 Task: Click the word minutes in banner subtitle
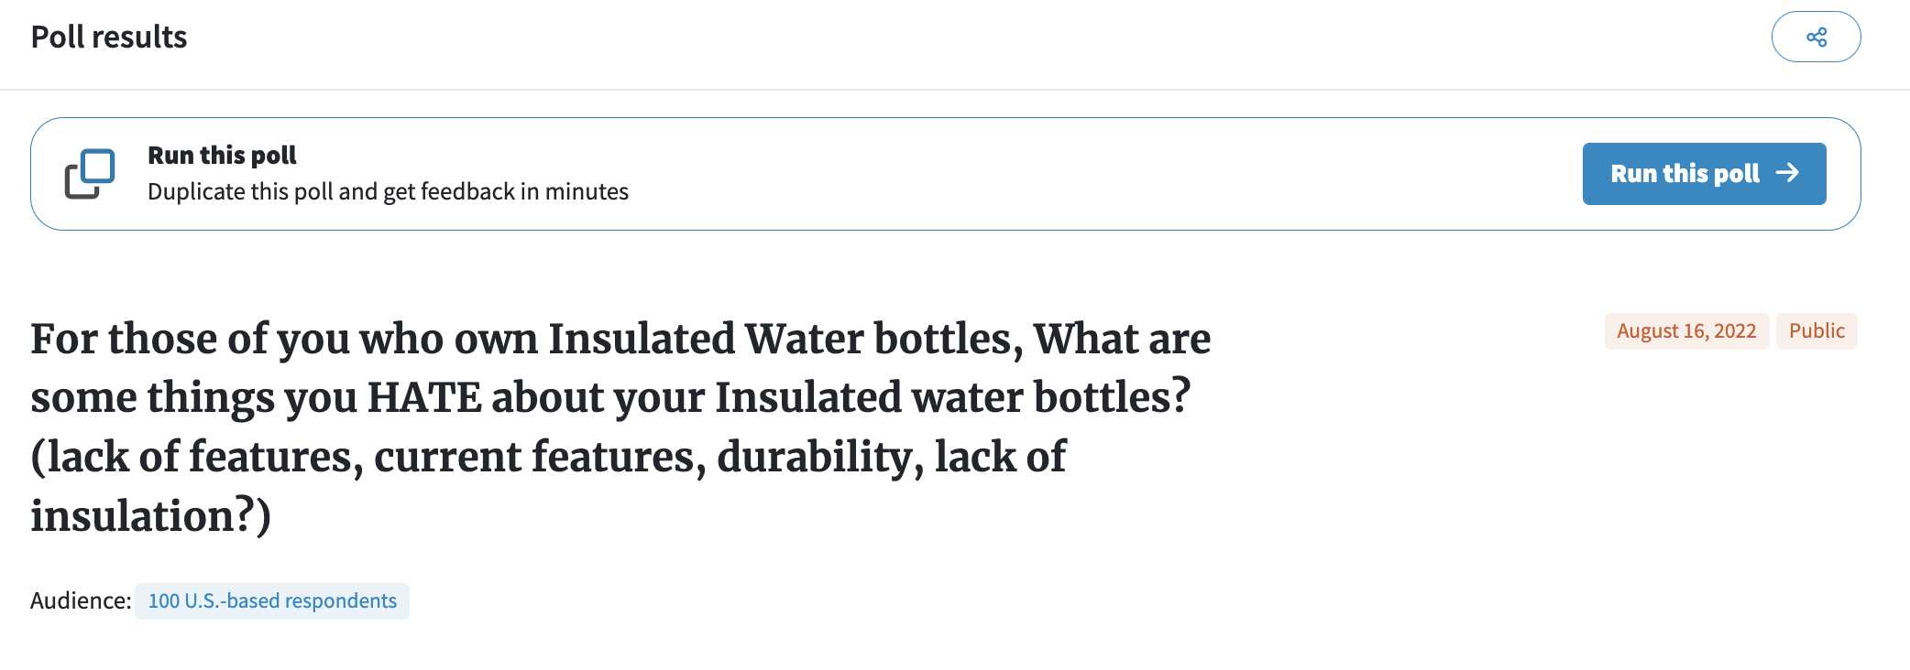(587, 191)
